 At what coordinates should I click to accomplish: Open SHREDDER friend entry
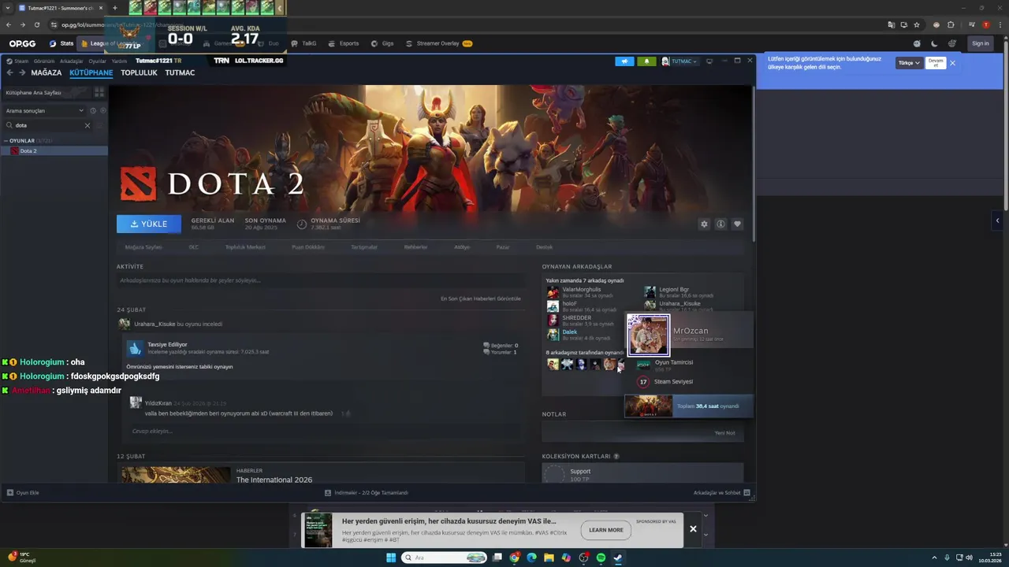coord(583,321)
